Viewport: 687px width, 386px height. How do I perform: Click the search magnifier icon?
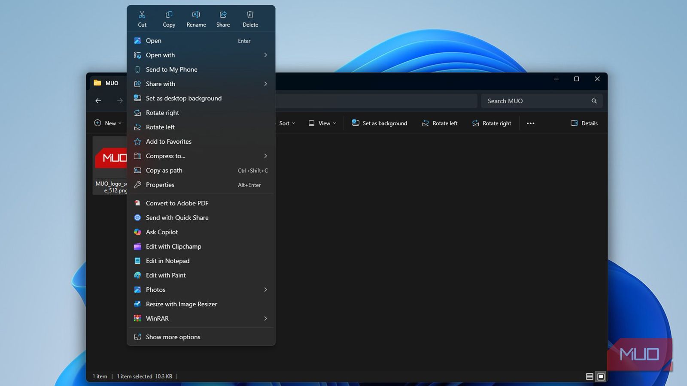point(594,101)
